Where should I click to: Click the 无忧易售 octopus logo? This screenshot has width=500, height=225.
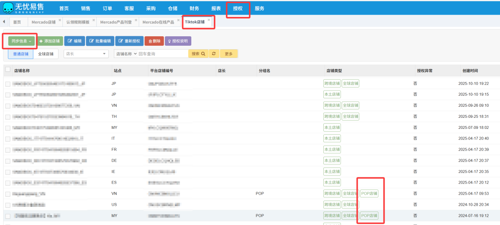coord(8,8)
